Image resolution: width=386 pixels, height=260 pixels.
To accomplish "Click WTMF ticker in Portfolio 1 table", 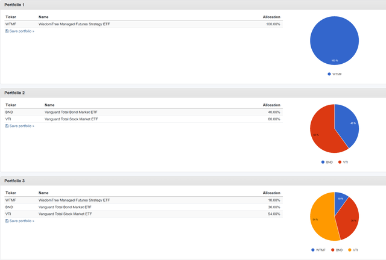I will (x=11, y=24).
